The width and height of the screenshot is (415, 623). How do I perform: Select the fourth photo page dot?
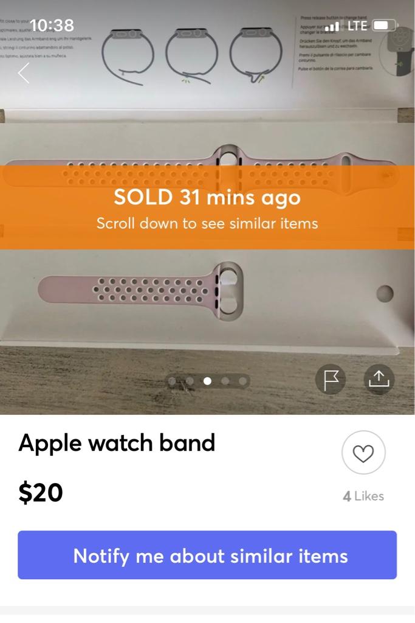point(225,381)
